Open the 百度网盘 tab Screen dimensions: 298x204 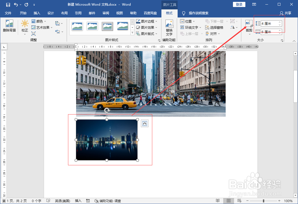(x=150, y=13)
